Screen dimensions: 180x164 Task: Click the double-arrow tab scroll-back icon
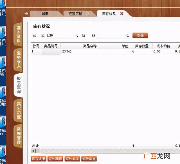(26, 13)
